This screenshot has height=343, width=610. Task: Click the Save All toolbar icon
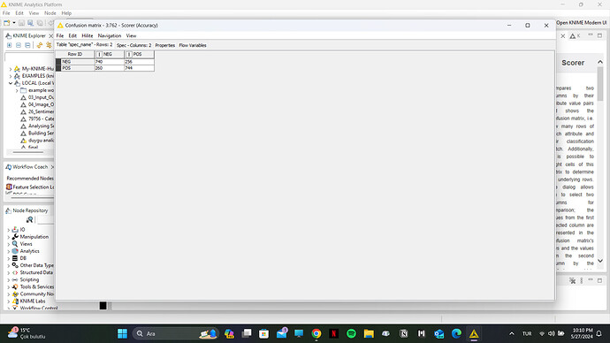point(40,23)
